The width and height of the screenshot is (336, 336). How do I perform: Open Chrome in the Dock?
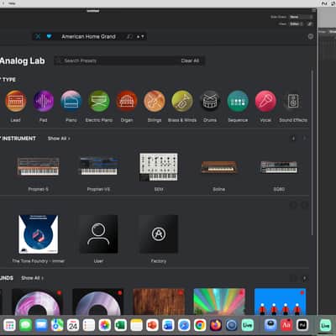[x=200, y=325]
